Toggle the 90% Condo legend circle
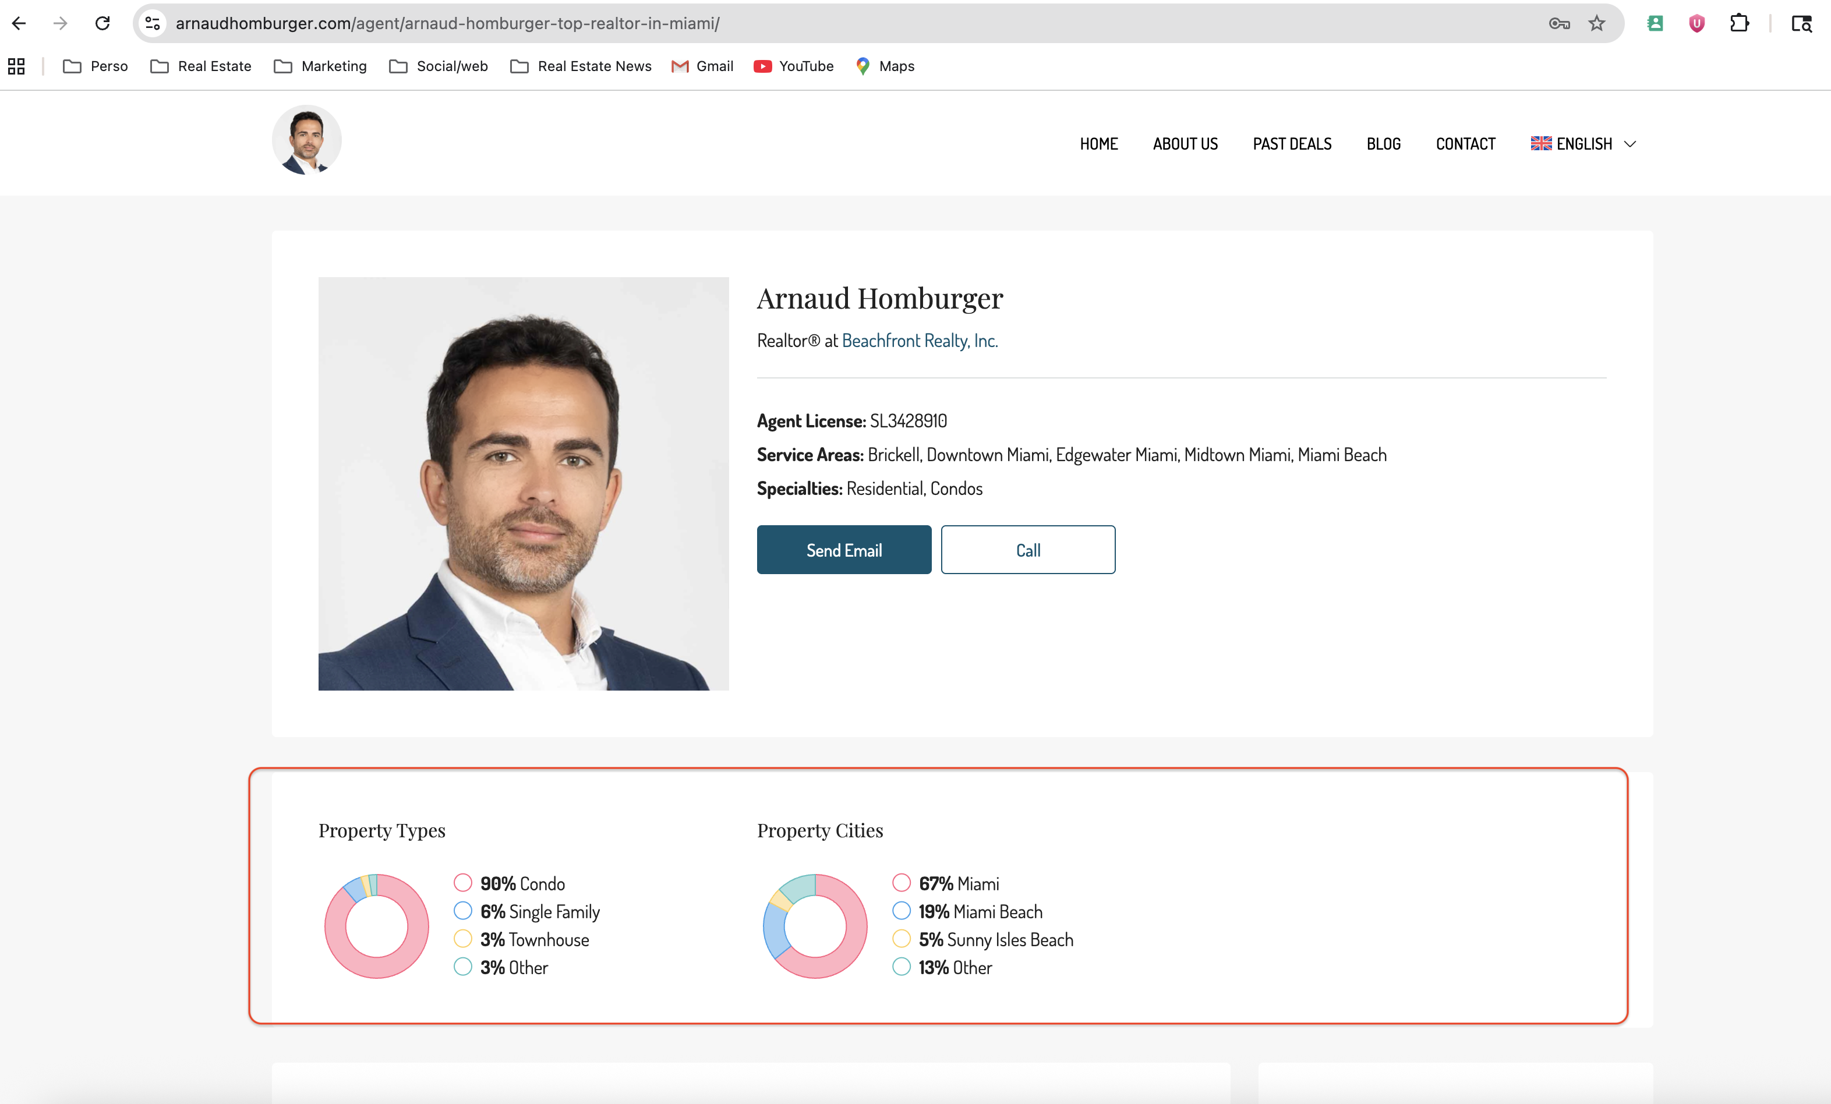1831x1104 pixels. tap(462, 883)
